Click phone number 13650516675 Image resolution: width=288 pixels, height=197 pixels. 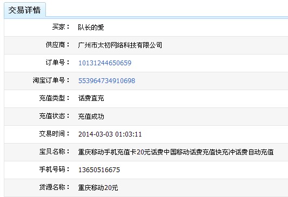(x=99, y=169)
